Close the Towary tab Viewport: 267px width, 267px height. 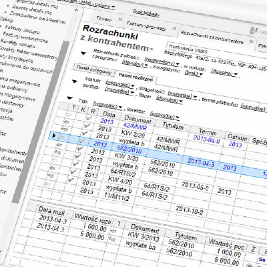(x=120, y=19)
